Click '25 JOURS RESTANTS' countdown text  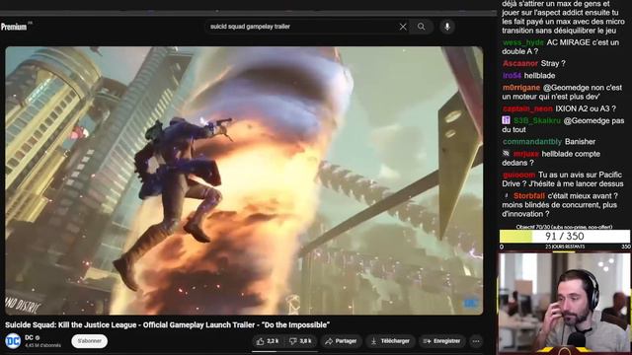coord(565,247)
